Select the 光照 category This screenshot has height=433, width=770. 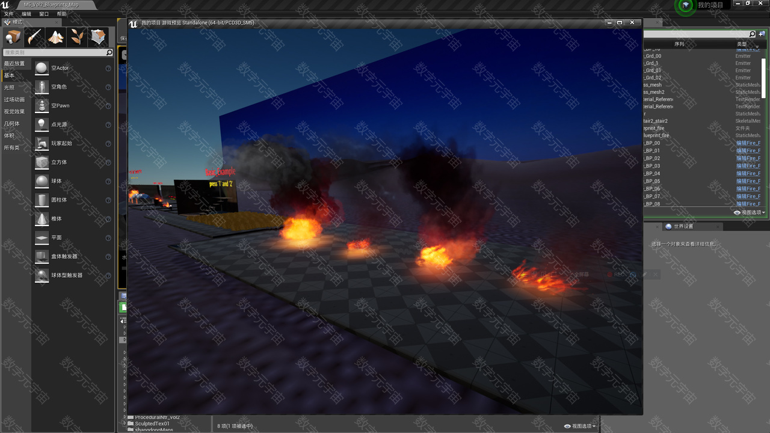point(10,88)
